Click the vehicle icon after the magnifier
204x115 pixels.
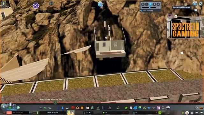pyautogui.click(x=168, y=108)
